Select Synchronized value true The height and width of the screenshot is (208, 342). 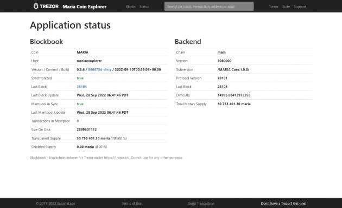click(x=80, y=78)
